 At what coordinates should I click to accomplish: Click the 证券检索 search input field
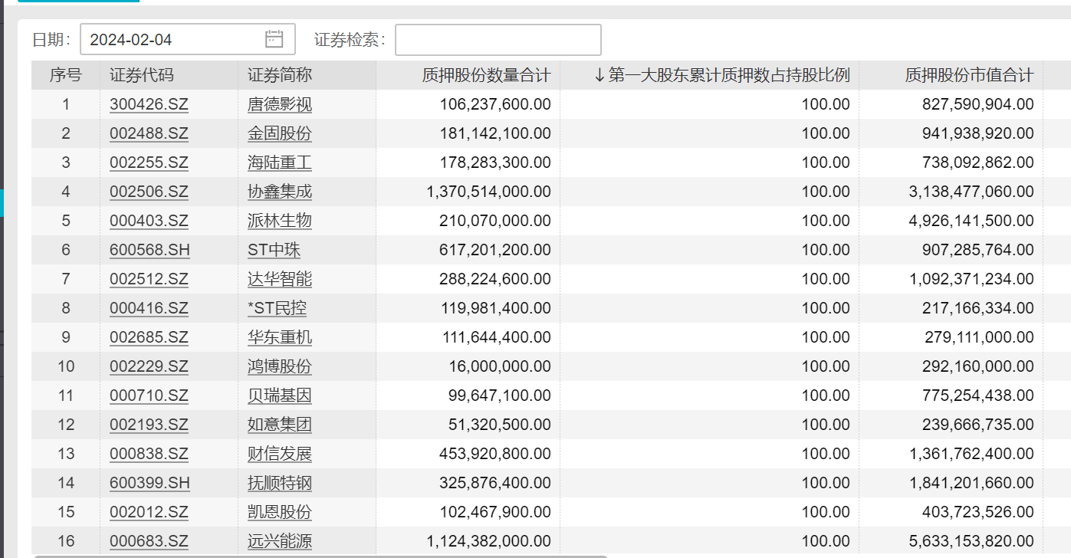pyautogui.click(x=497, y=38)
